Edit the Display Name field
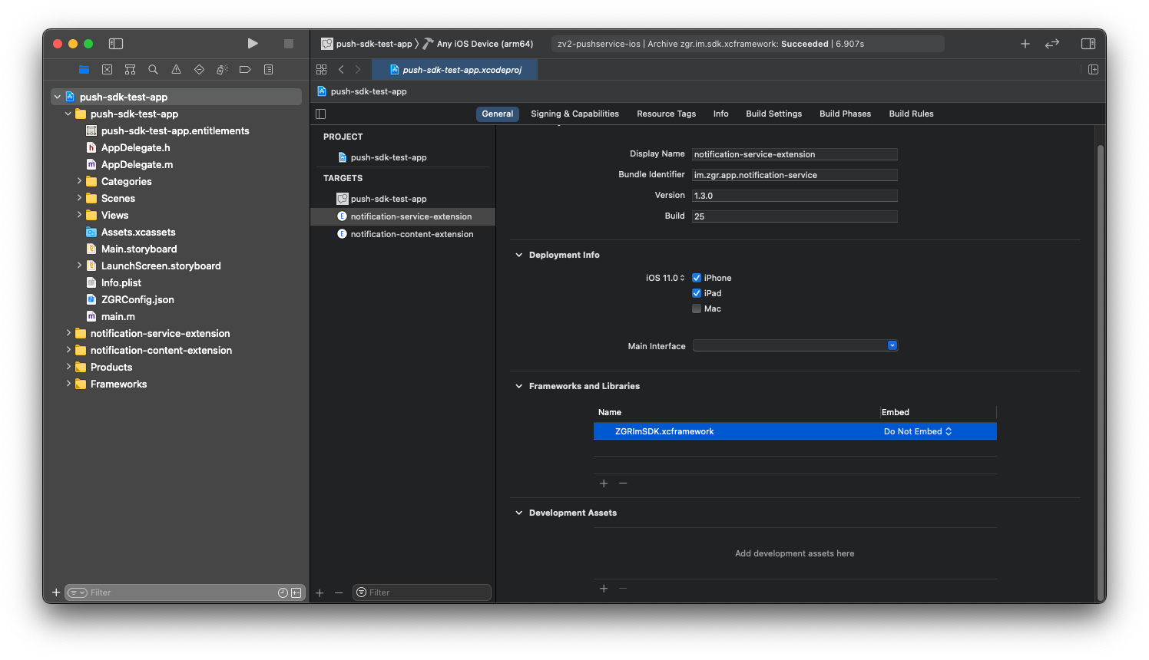Screen dimensions: 1149x660 point(795,154)
